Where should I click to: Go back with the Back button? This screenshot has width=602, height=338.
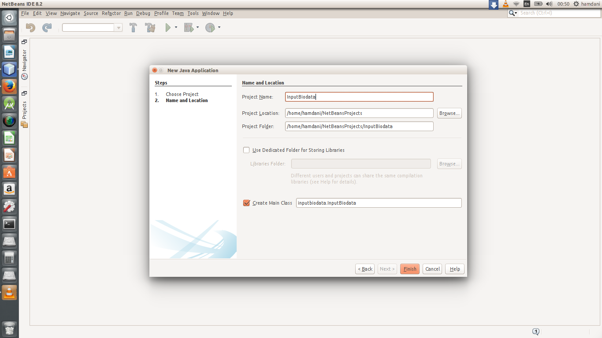365,269
